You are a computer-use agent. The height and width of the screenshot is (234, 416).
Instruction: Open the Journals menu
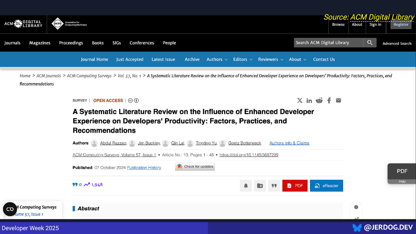pyautogui.click(x=12, y=43)
